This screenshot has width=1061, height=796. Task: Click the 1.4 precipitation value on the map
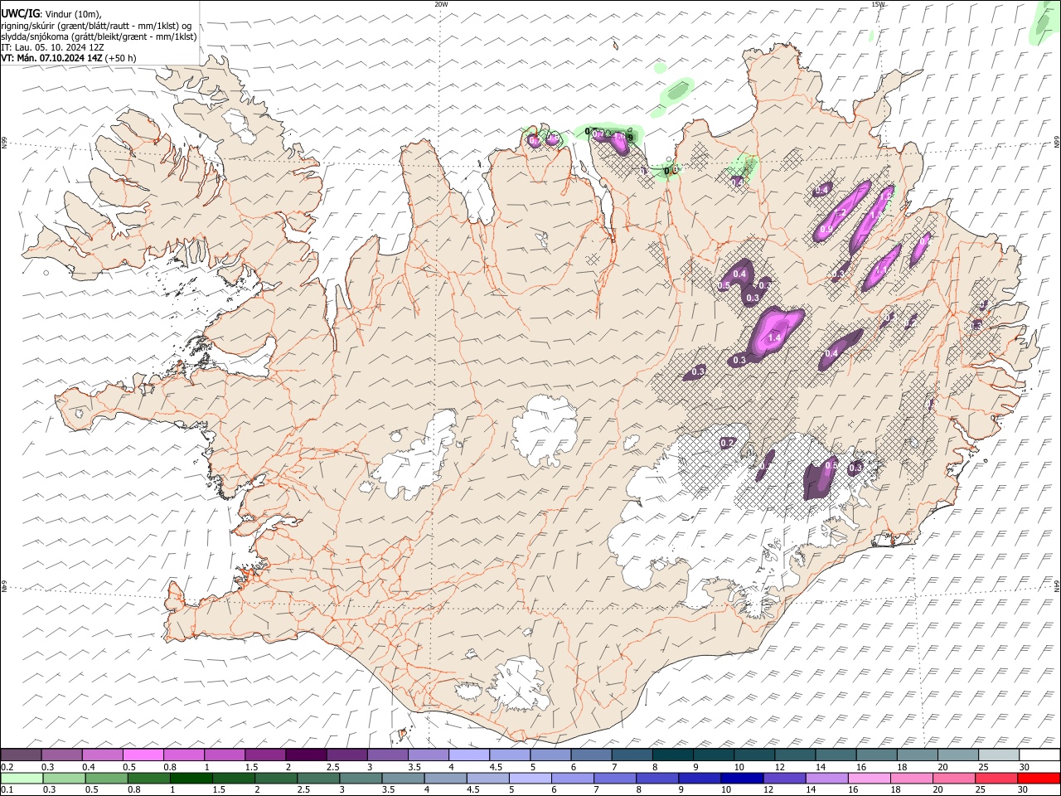(x=775, y=337)
